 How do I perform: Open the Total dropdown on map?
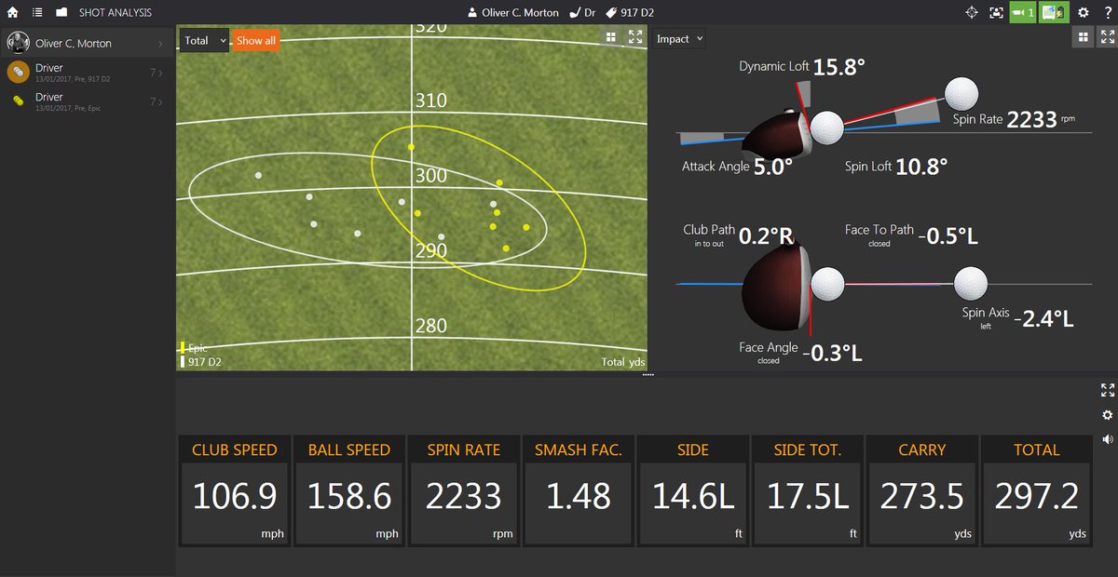(x=205, y=41)
